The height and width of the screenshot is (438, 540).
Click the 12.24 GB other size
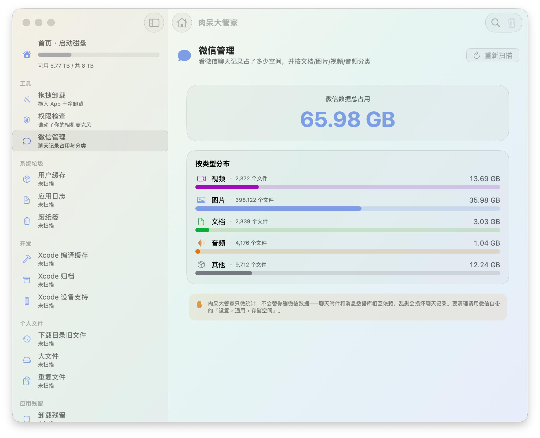[484, 265]
